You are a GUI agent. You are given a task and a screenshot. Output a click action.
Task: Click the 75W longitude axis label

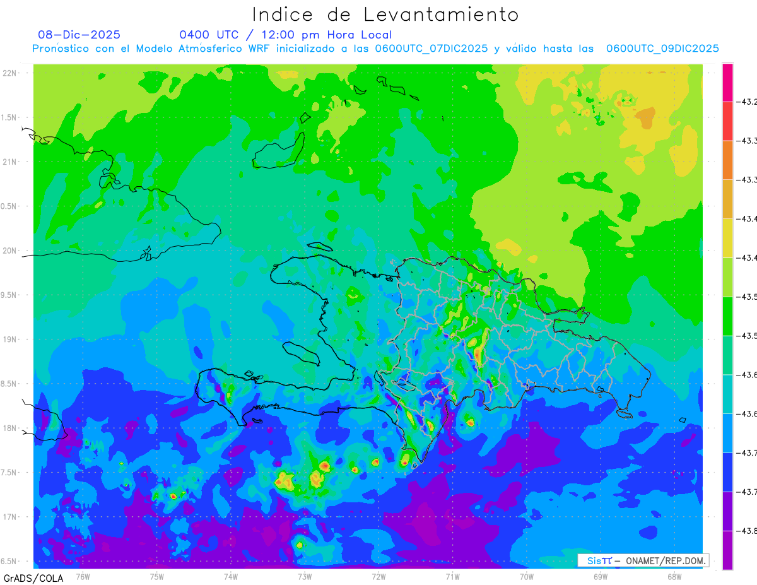pos(156,576)
